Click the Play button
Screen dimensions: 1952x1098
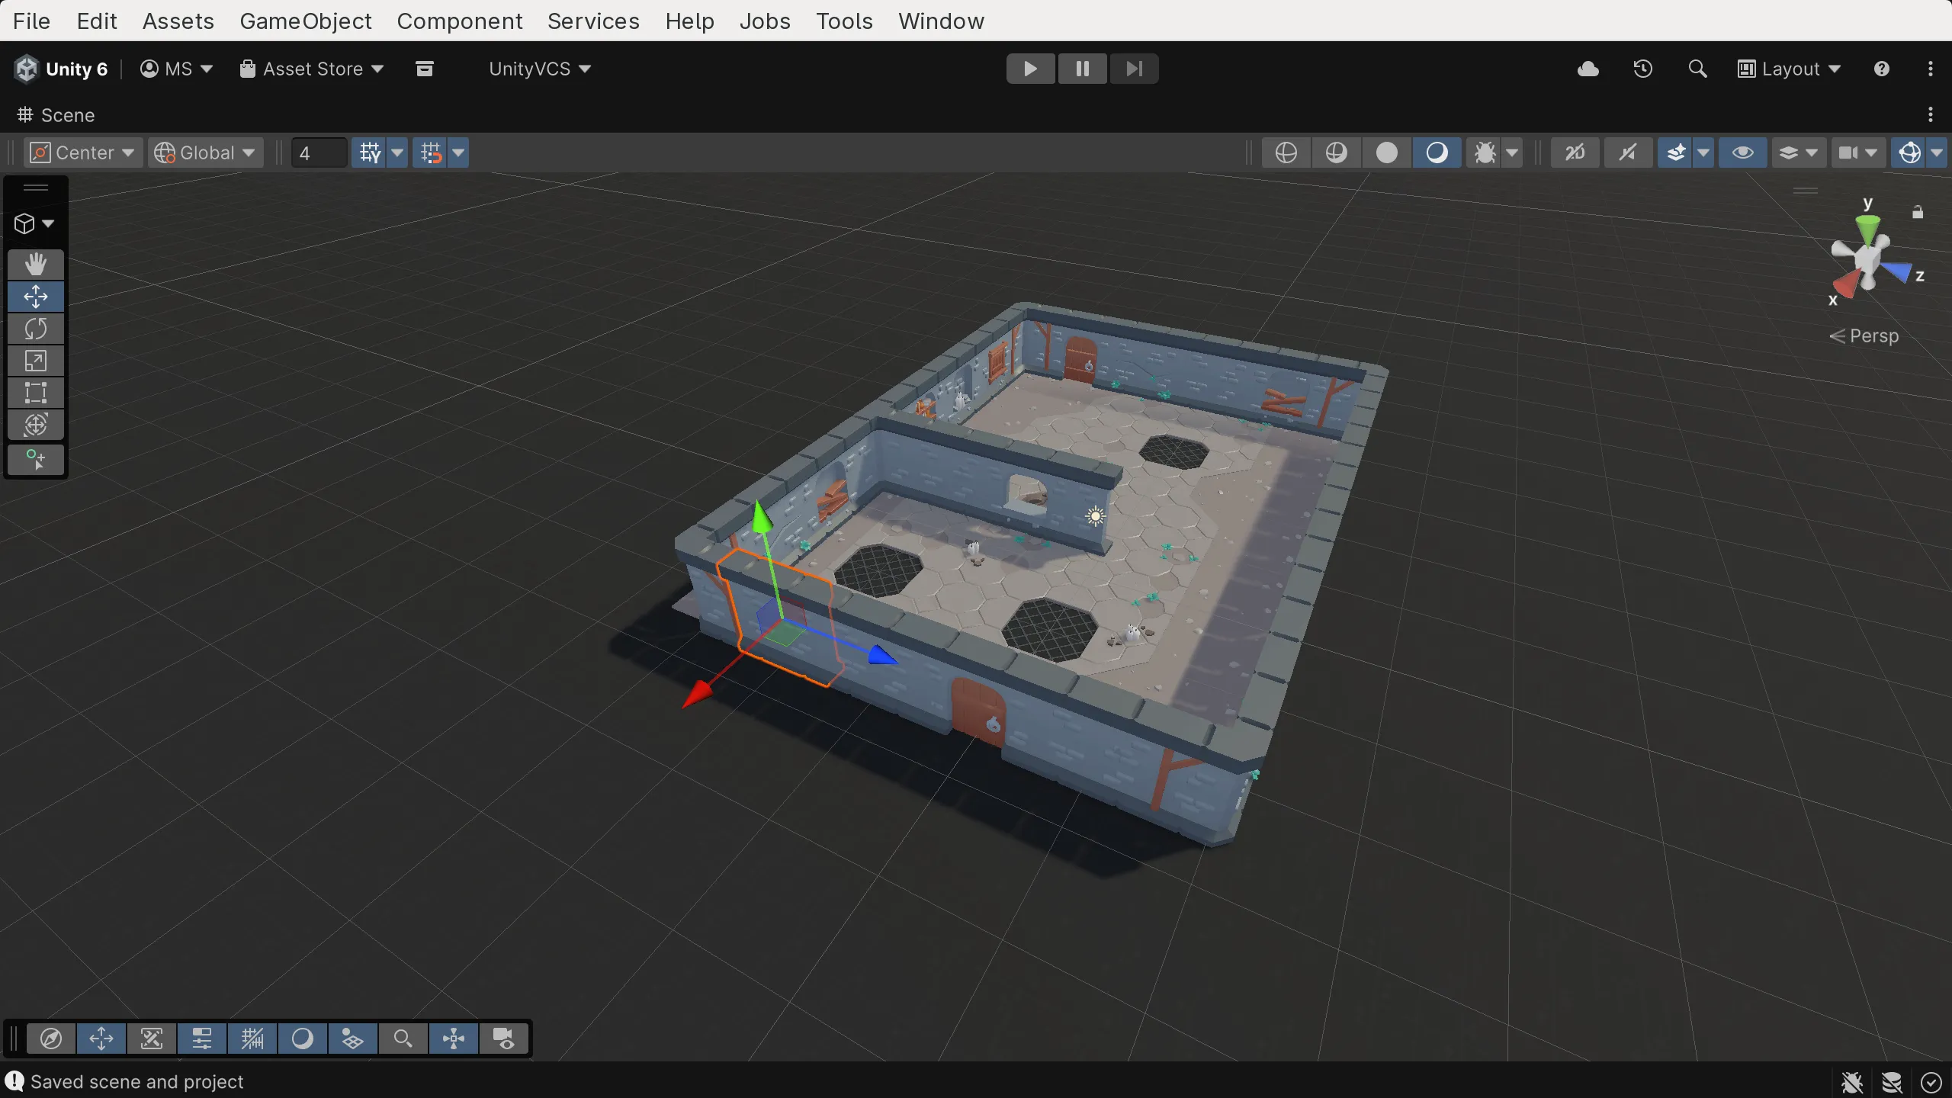tap(1030, 69)
